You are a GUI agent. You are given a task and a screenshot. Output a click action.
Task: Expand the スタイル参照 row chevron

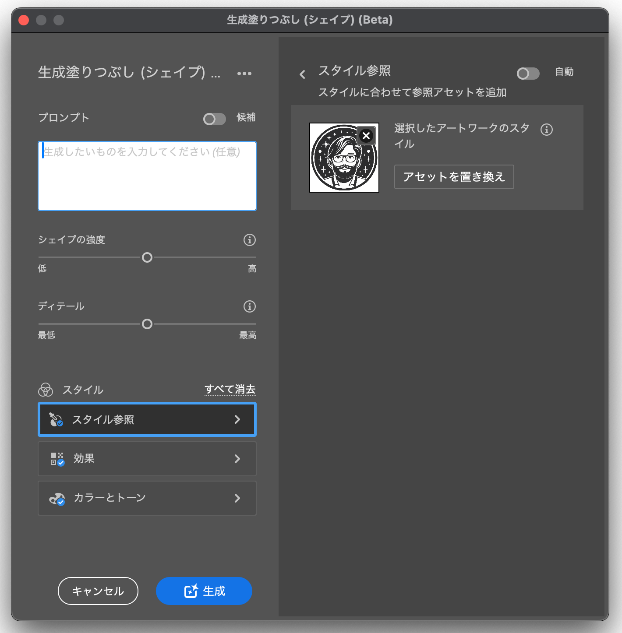237,419
